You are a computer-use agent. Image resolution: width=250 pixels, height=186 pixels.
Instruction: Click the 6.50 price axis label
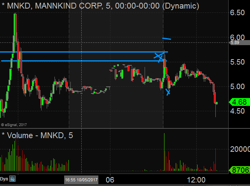click(x=237, y=12)
